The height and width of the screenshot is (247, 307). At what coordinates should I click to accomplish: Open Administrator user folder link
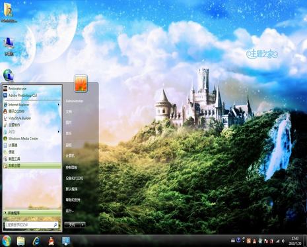click(75, 101)
